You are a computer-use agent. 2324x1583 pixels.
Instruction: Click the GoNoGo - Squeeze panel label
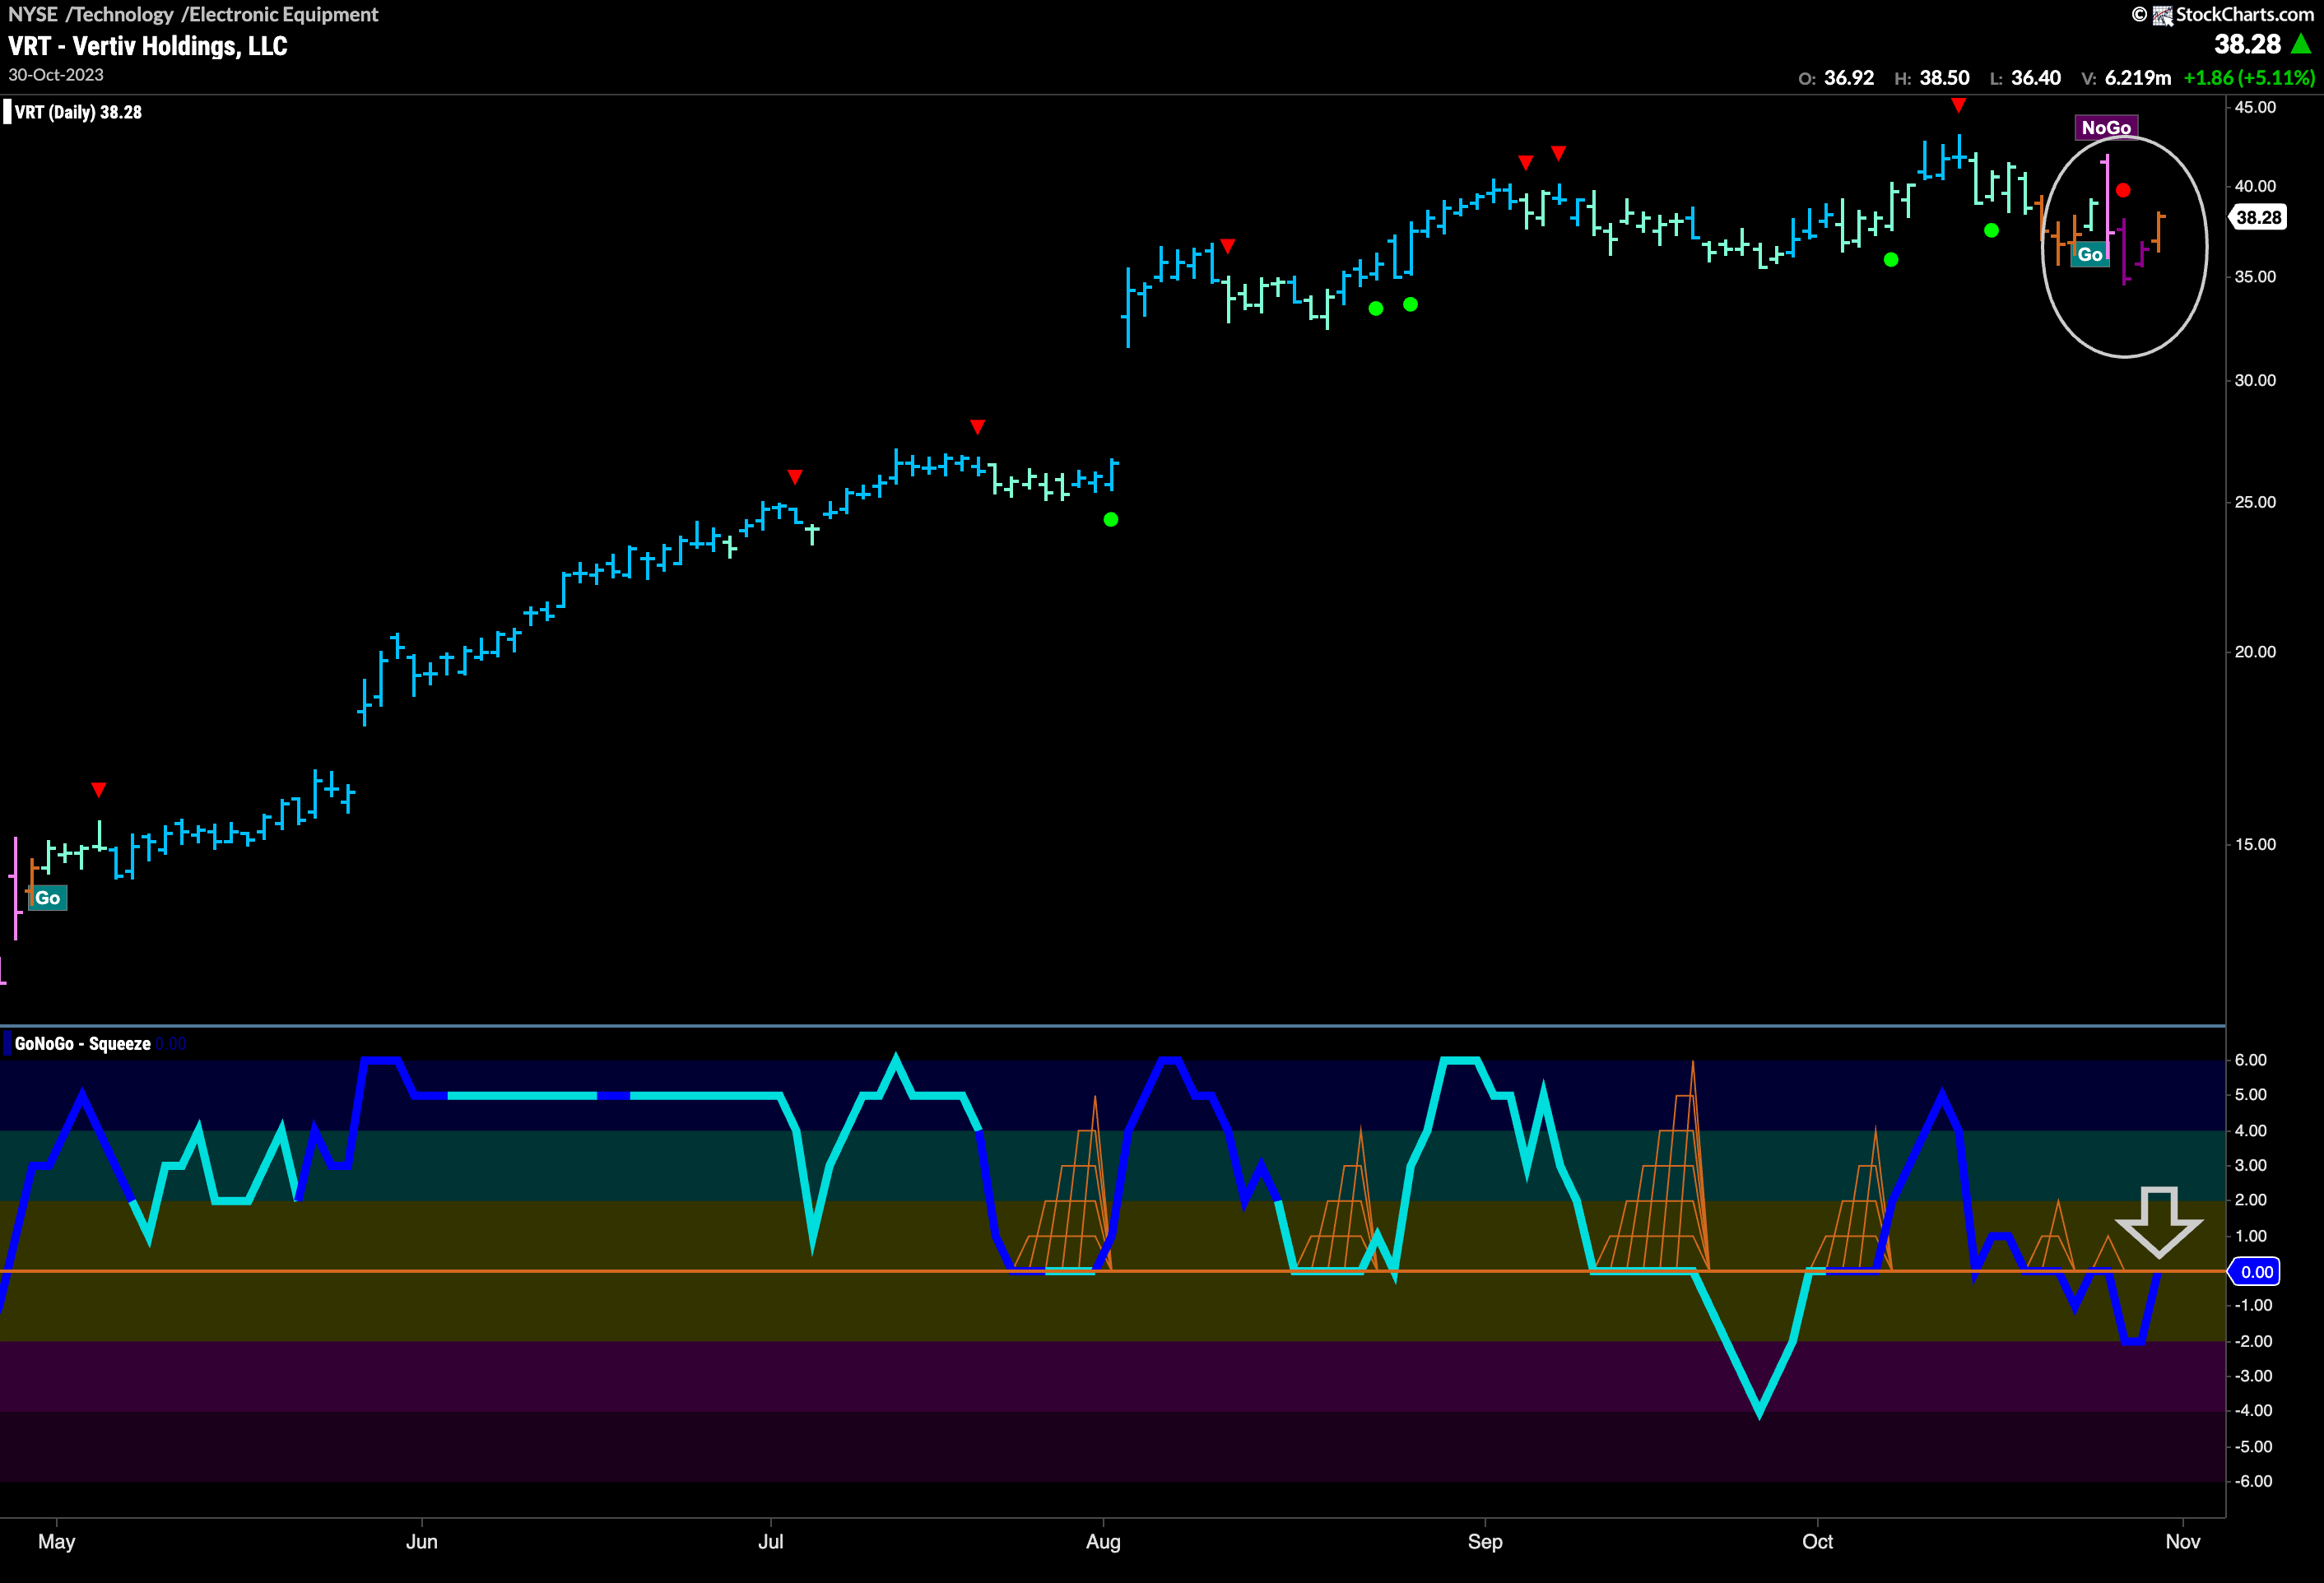tap(83, 1044)
